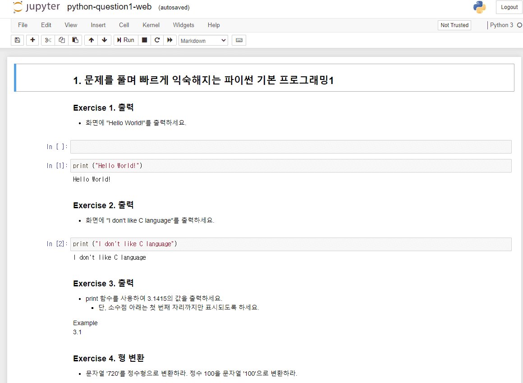Screen dimensions: 523x383
Task: Open the command palette keyboard icon
Action: 239,40
